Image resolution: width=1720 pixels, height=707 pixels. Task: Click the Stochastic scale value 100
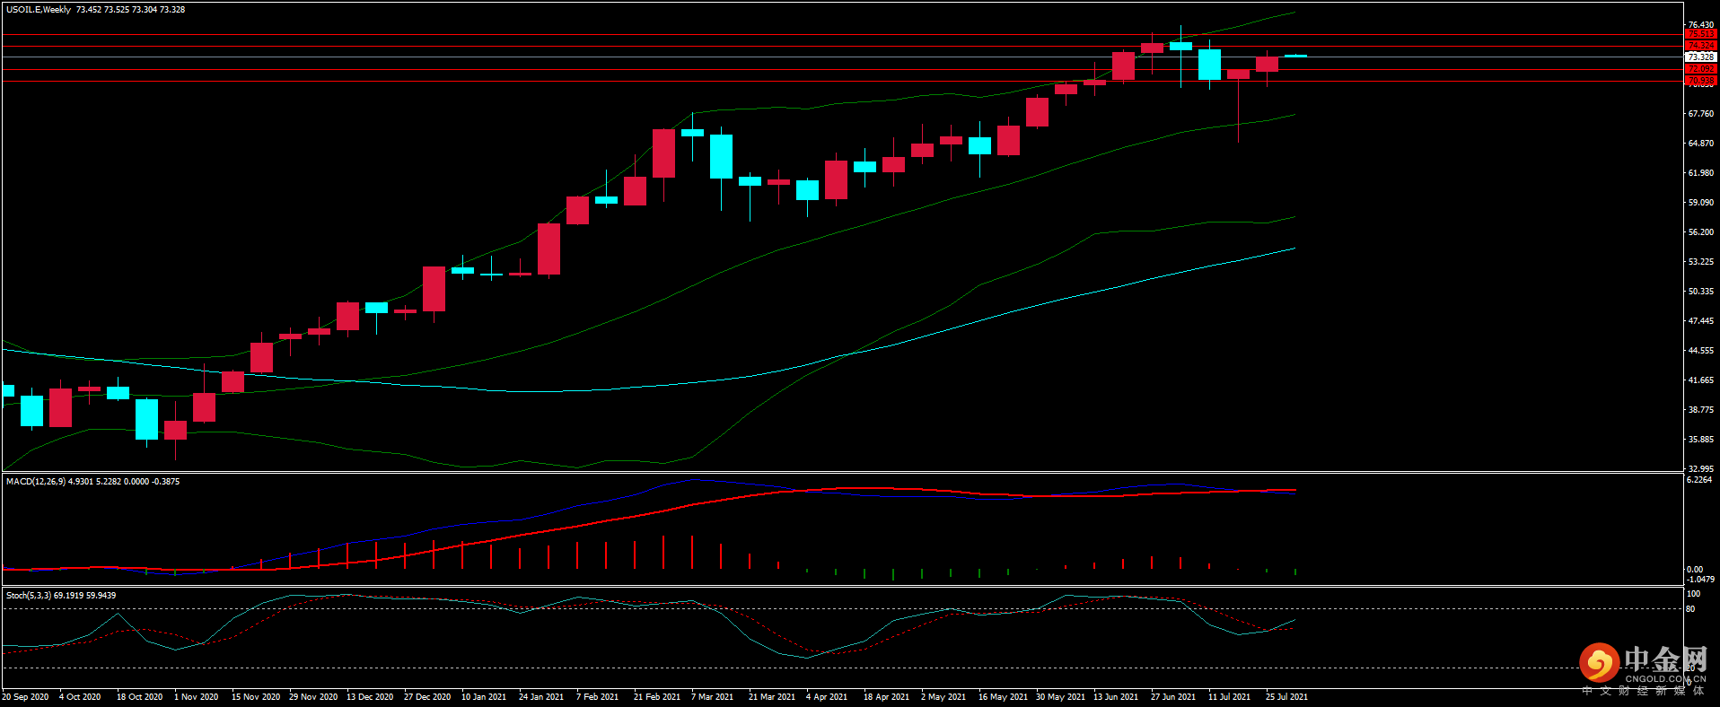pyautogui.click(x=1694, y=594)
